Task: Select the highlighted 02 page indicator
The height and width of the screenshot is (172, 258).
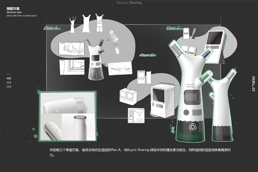Action: (x=9, y=78)
